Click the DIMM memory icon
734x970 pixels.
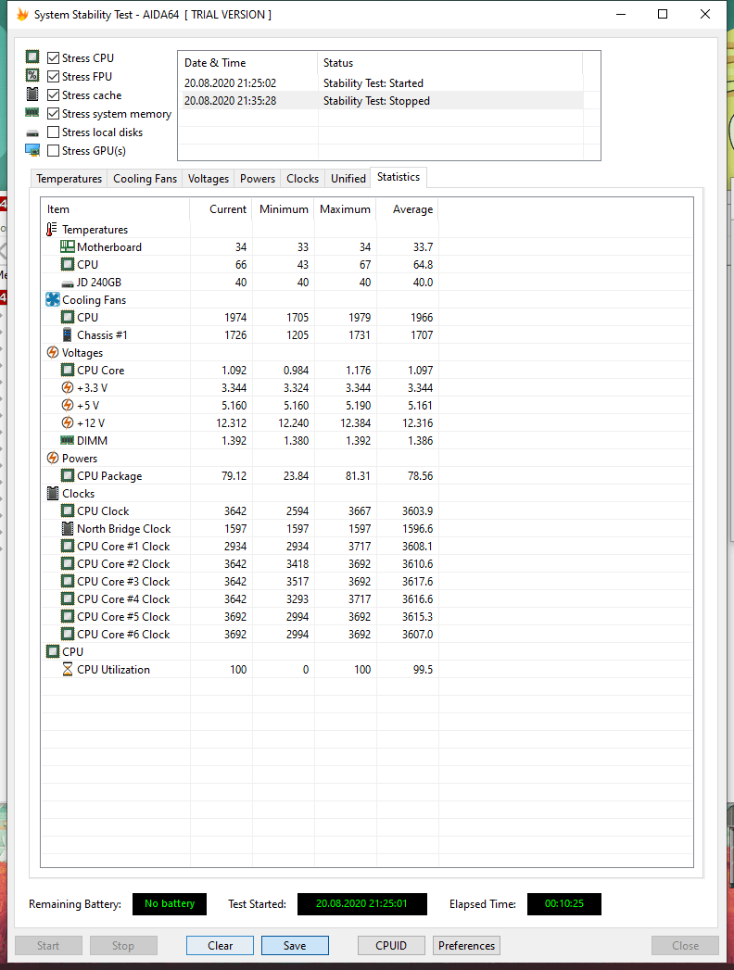[x=67, y=440]
